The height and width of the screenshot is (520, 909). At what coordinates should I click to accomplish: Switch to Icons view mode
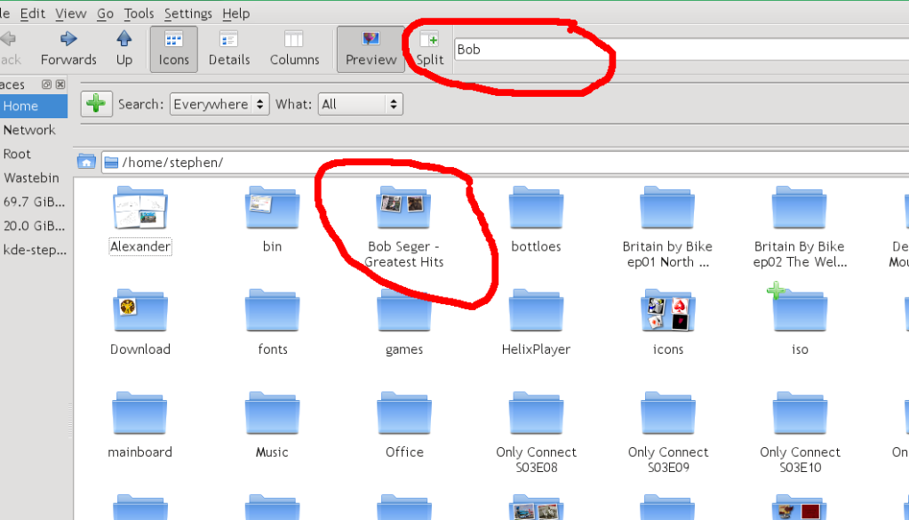coord(174,49)
